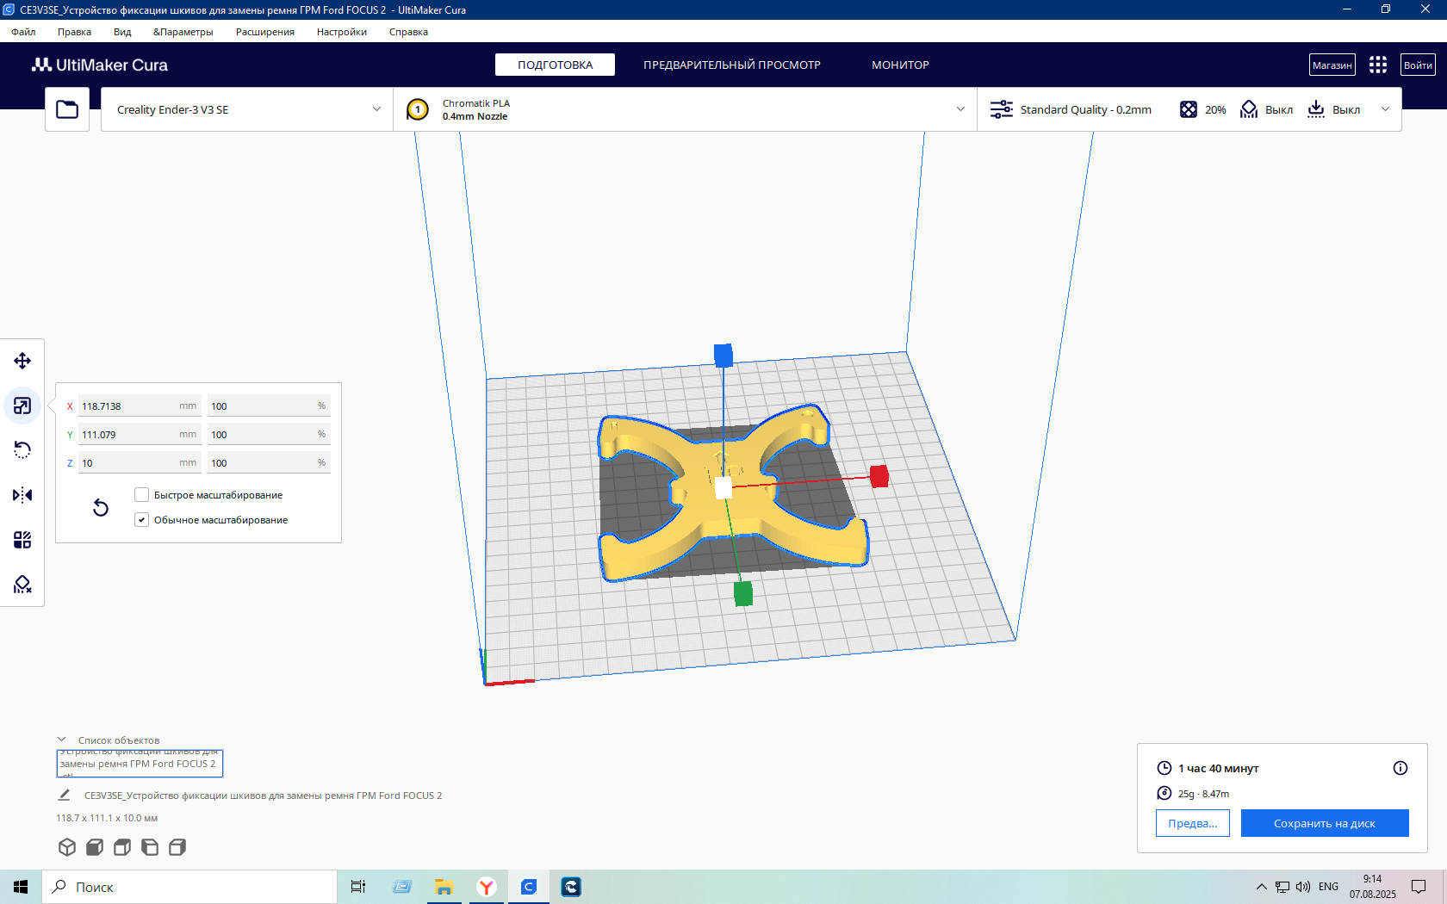Select the Rotate tool icon
Image resolution: width=1447 pixels, height=904 pixels.
pos(22,450)
